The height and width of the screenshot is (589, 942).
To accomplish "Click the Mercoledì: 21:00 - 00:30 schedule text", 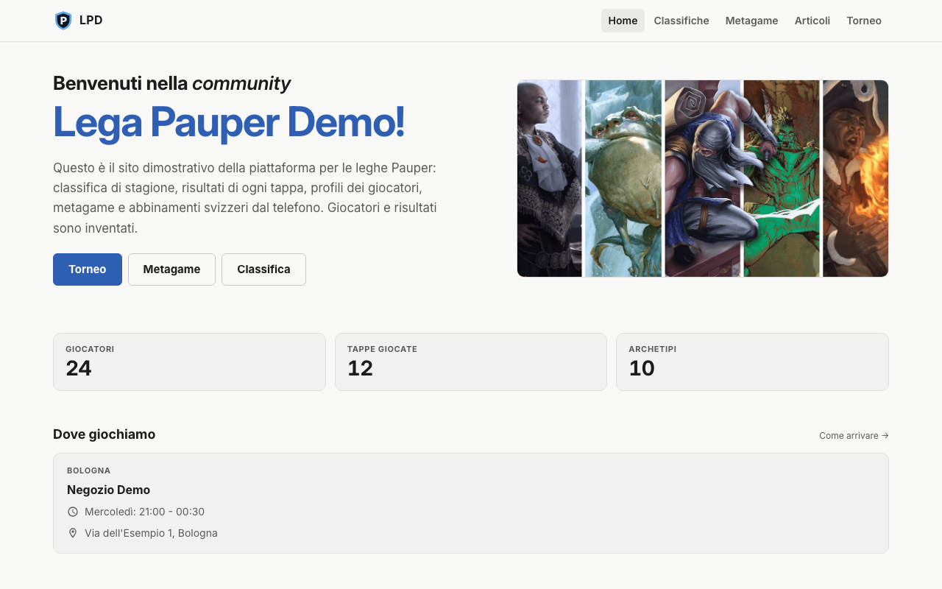I will click(x=144, y=512).
